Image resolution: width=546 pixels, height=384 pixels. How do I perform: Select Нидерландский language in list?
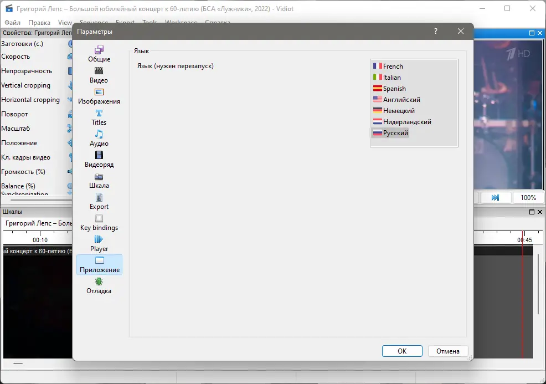[x=402, y=122]
